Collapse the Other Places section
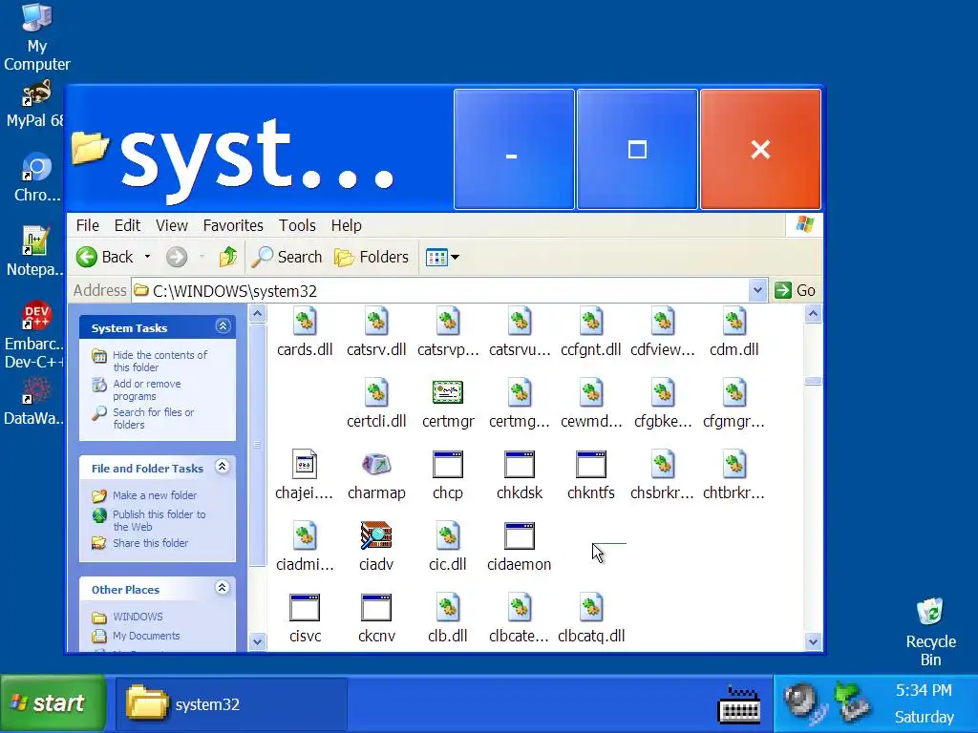978x733 pixels. pos(222,588)
